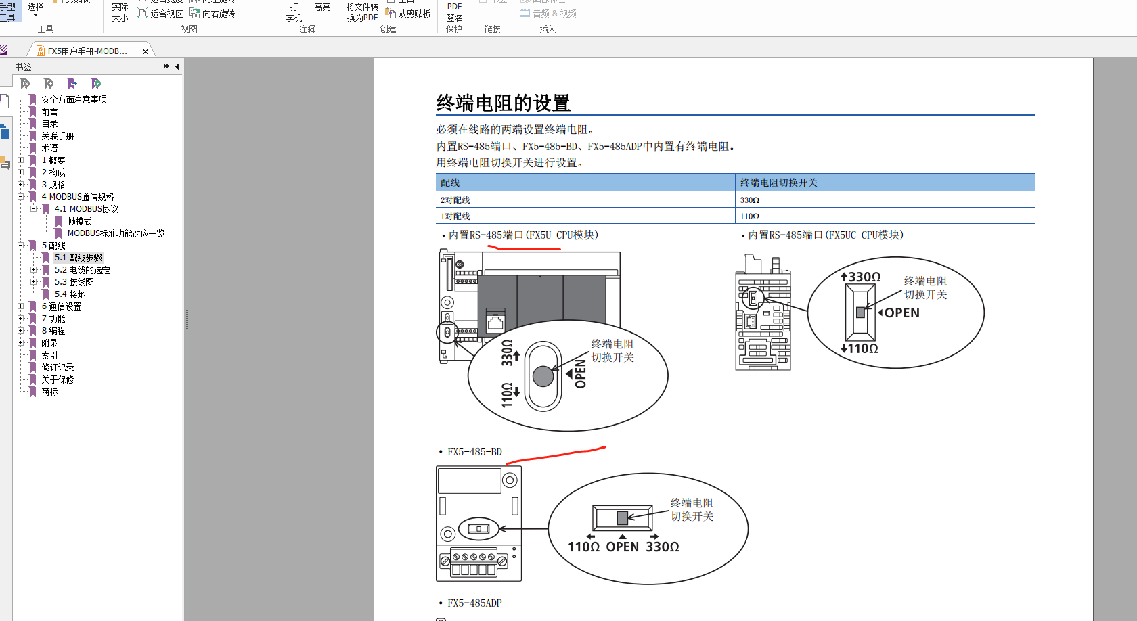Close the FX5用户手册 document tab
This screenshot has width=1137, height=621.
click(146, 51)
